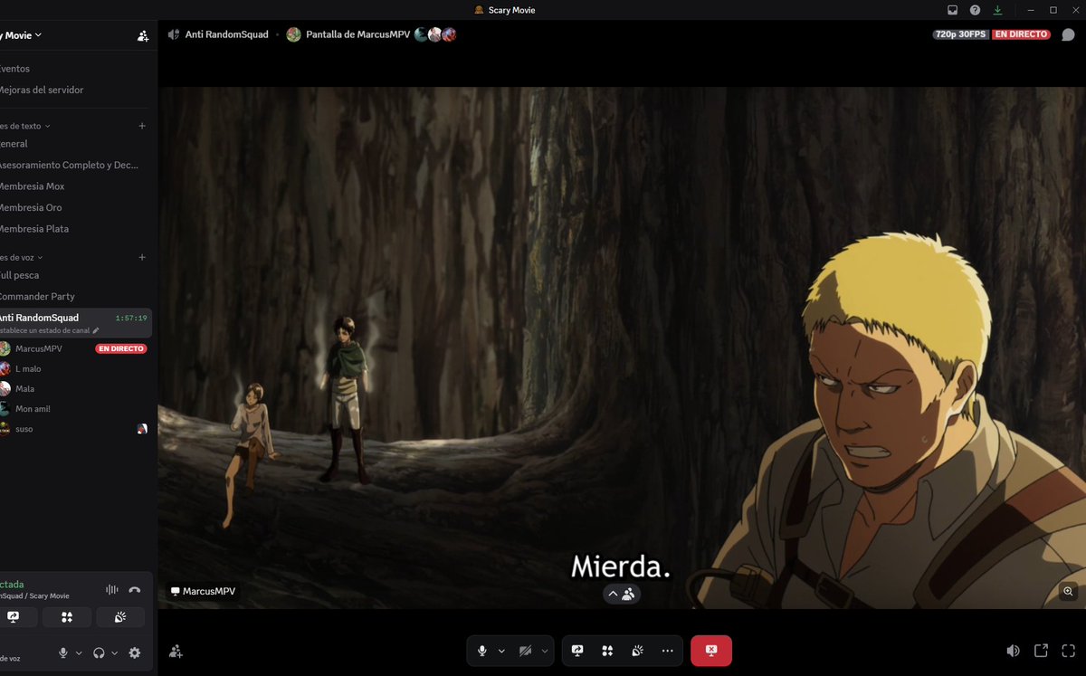Open activities in the voice panel
Screen dimensions: 1086x676
[x=67, y=617]
